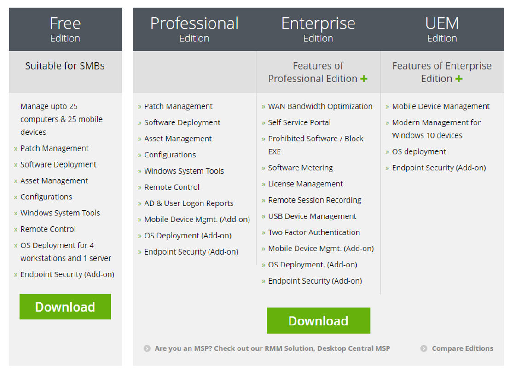
Task: Click 'Mobile Device Mgmt. (Add-on)' in the Professional list
Action: click(197, 220)
